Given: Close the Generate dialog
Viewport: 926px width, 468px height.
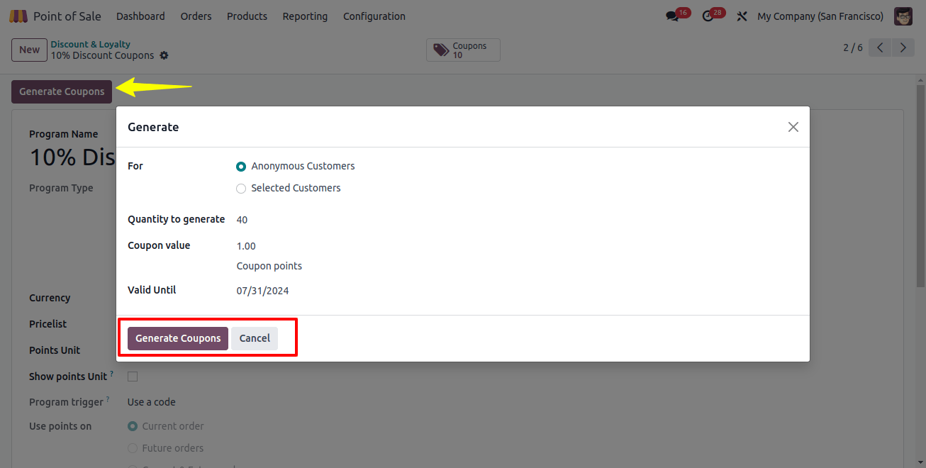Looking at the screenshot, I should click(793, 127).
